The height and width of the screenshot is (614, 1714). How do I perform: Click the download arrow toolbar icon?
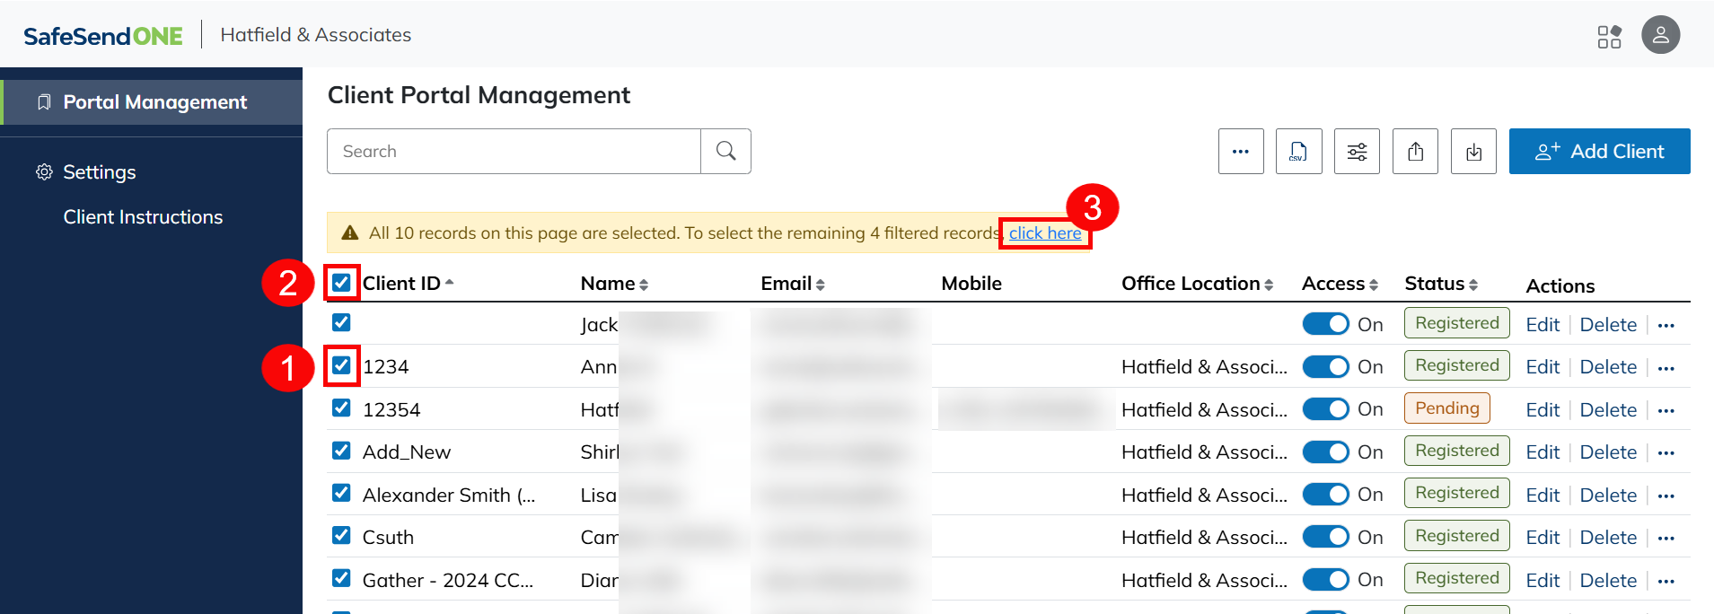click(x=1473, y=152)
